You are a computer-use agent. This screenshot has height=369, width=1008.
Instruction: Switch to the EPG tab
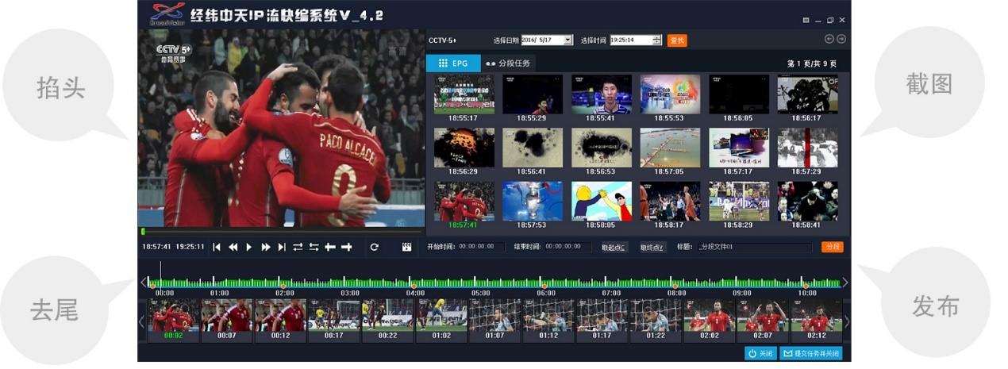click(452, 63)
